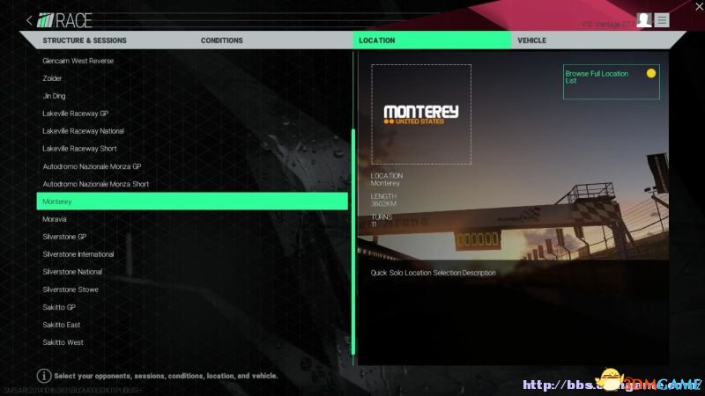Click the green track list scrollbar
This screenshot has height=396, width=705.
click(353, 242)
